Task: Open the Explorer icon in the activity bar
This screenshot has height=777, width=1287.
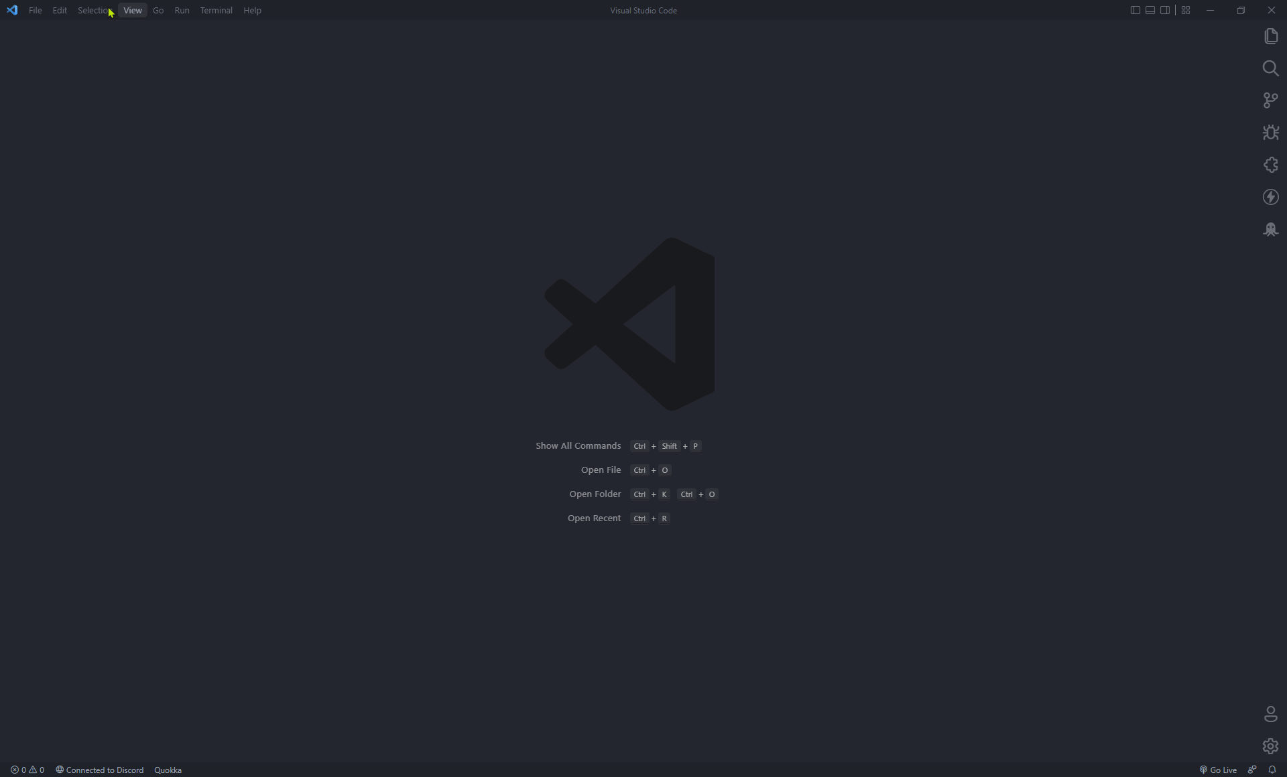Action: click(x=1271, y=36)
